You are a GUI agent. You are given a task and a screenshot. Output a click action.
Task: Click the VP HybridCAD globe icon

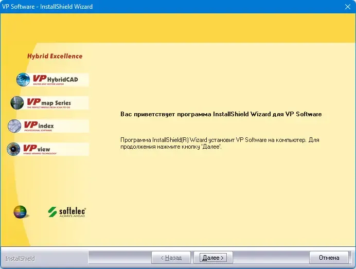coord(23,80)
